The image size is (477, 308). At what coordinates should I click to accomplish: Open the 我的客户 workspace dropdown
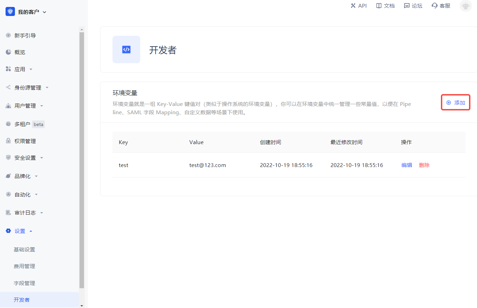44,12
